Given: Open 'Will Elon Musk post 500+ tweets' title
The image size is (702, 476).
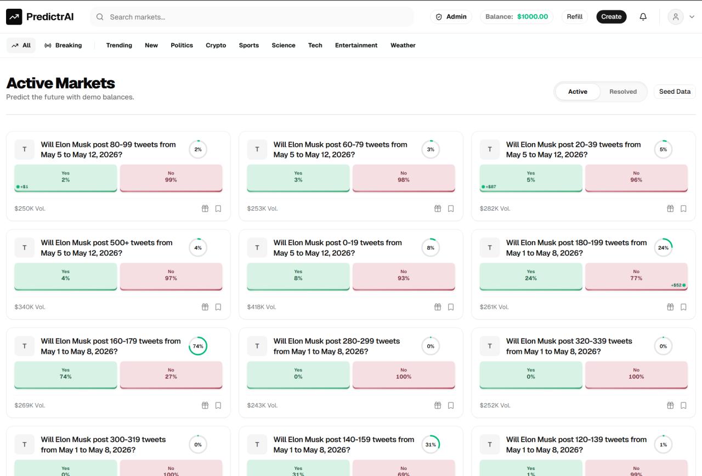Looking at the screenshot, I should pos(106,248).
